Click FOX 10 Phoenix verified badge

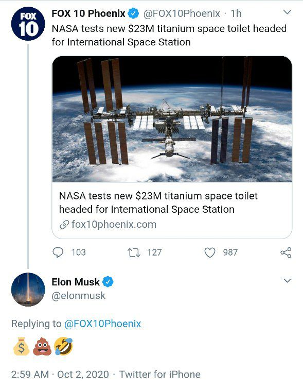point(134,13)
